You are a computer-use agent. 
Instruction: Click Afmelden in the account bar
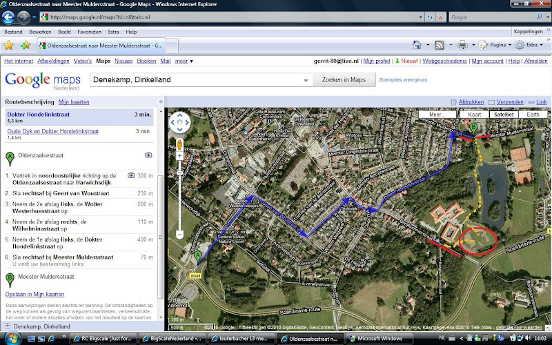(x=536, y=61)
